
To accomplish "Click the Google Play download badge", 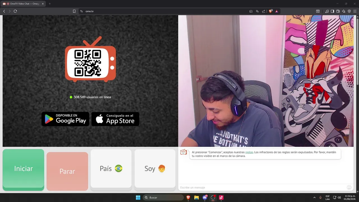I will 65,119.
